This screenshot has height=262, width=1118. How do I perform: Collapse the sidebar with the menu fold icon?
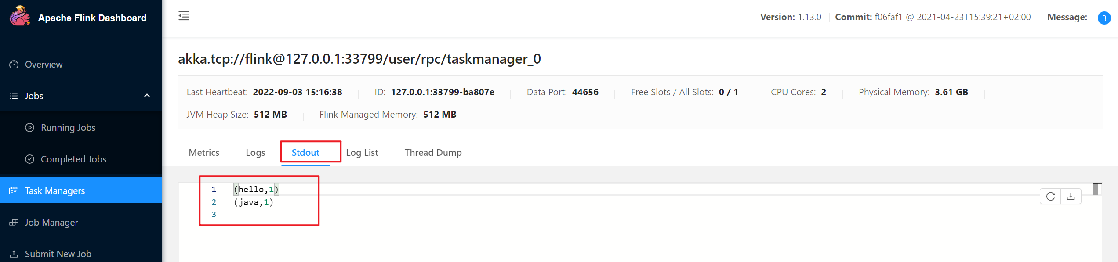pyautogui.click(x=184, y=16)
